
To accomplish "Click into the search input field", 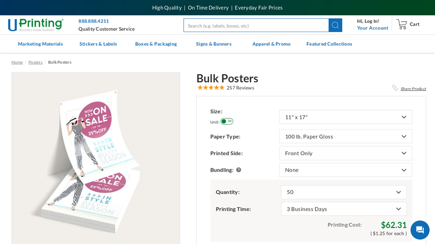I will pyautogui.click(x=256, y=25).
